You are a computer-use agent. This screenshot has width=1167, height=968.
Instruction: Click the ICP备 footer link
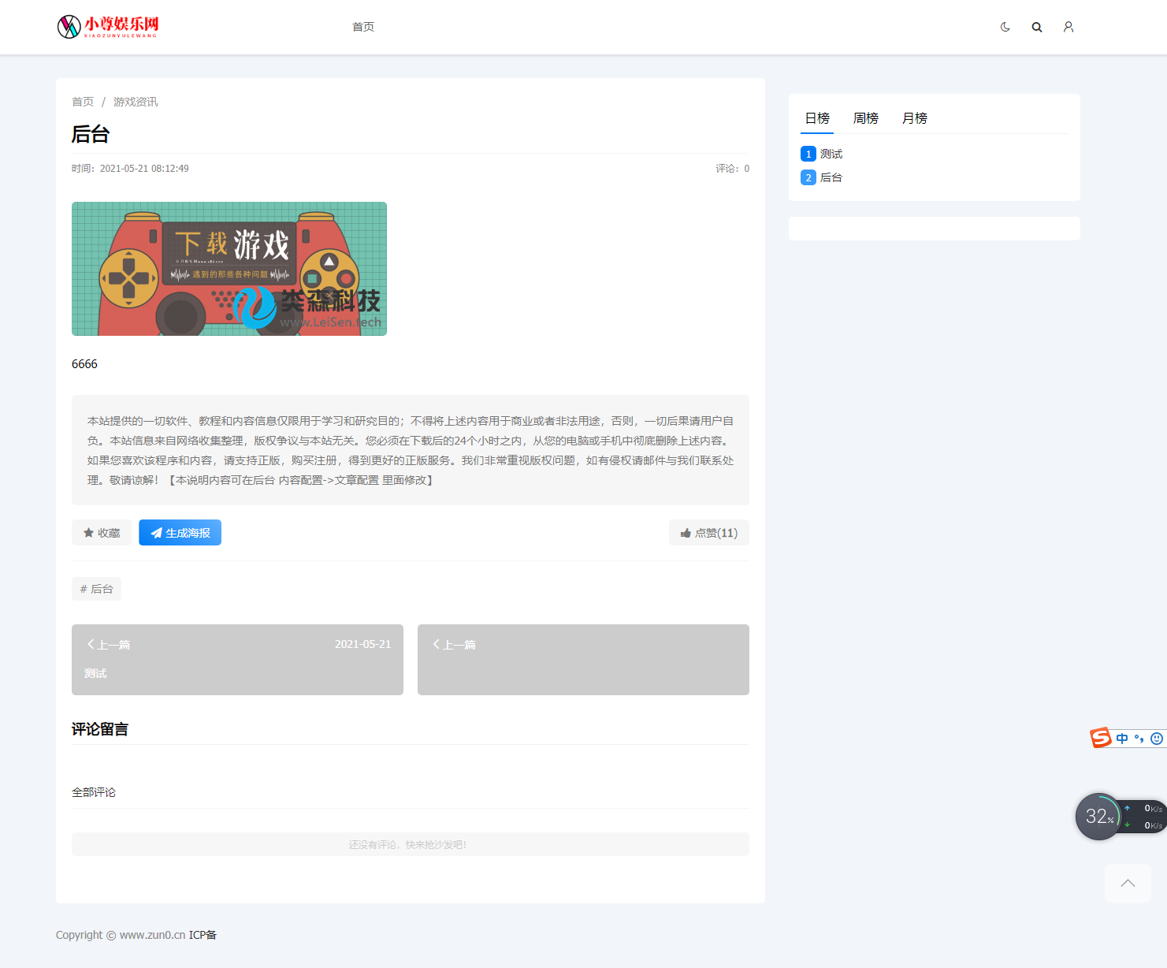point(203,935)
